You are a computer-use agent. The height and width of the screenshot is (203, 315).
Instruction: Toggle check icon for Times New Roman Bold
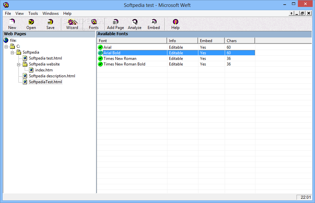tap(100, 64)
